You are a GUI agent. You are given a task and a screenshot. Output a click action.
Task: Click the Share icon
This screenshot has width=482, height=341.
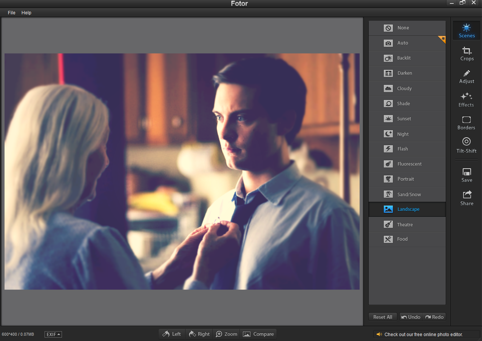[466, 198]
